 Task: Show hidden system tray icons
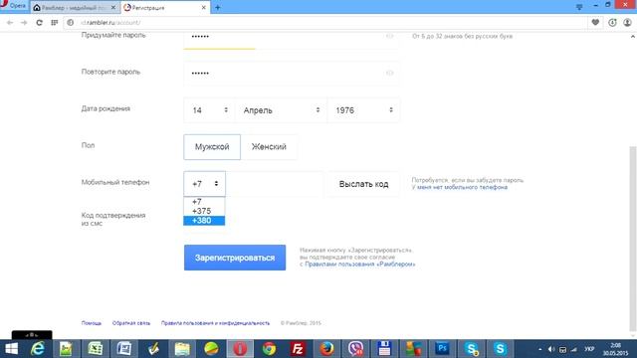539,349
